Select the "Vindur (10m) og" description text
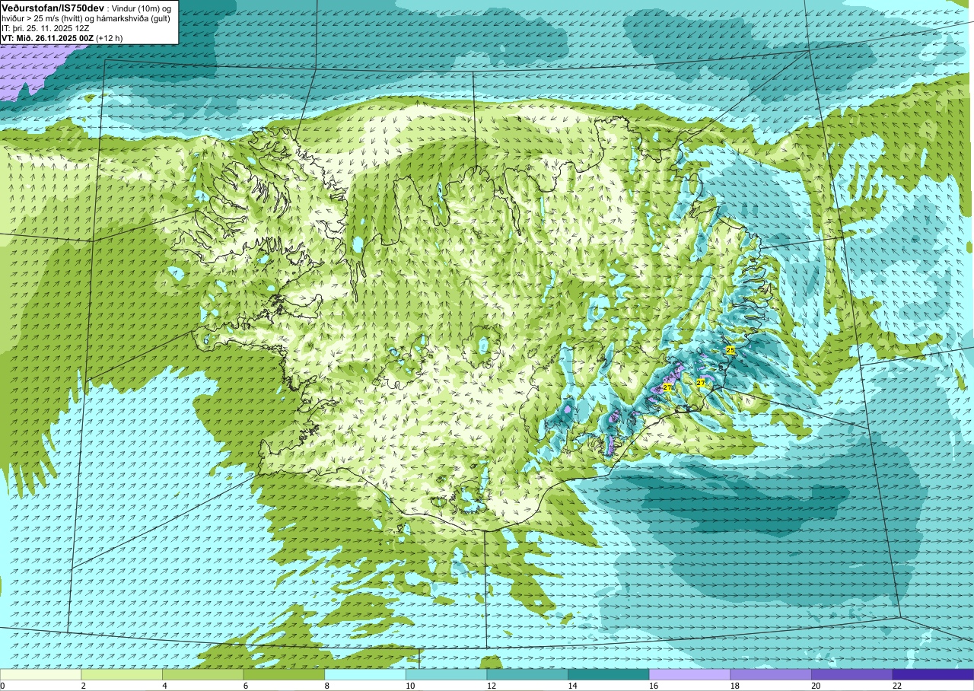This screenshot has width=974, height=691. (x=142, y=8)
